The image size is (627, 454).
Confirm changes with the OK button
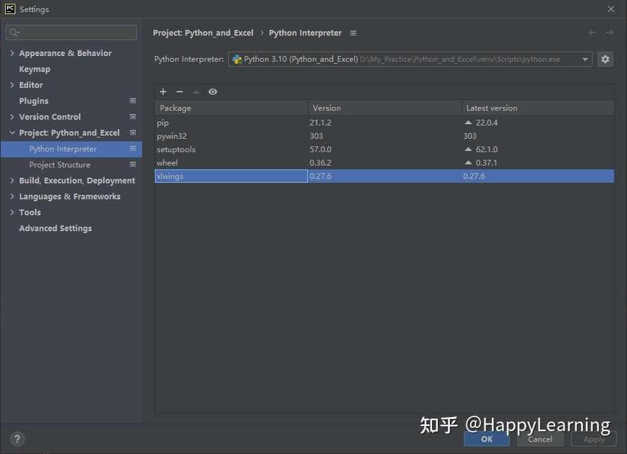click(x=486, y=439)
